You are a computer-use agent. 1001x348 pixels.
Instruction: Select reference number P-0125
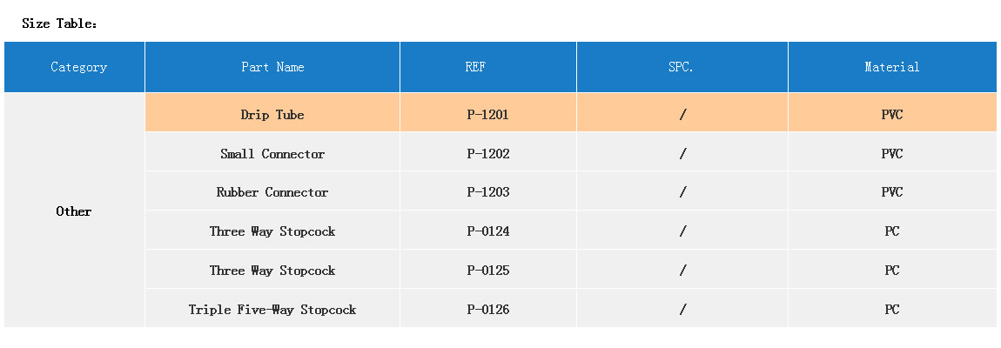pos(487,271)
